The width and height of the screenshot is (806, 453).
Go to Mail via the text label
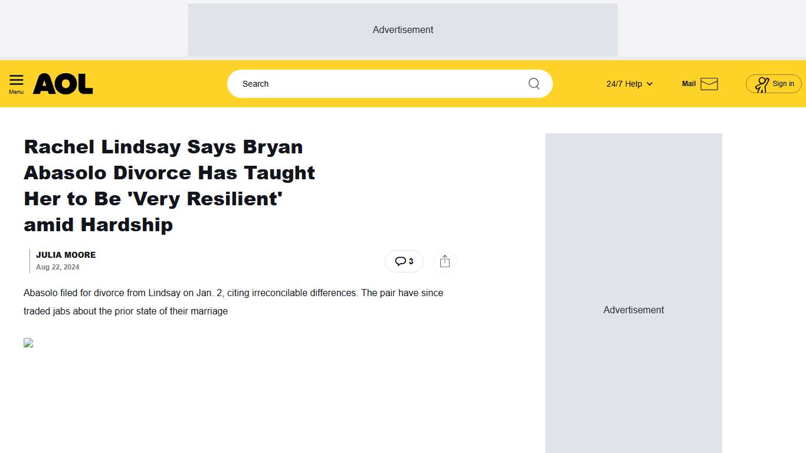[x=689, y=84]
